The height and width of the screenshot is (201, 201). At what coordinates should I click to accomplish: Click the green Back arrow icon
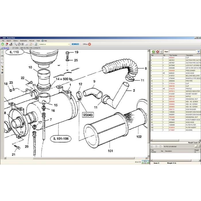tap(2, 44)
